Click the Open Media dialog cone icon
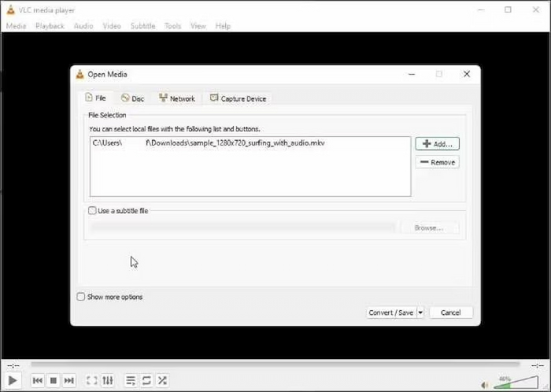This screenshot has height=392, width=551. 80,74
